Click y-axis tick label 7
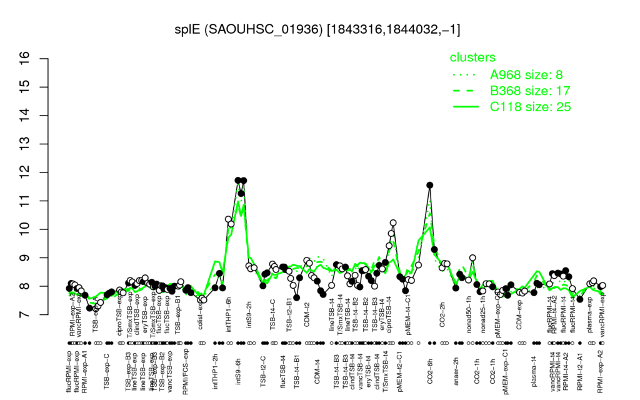The height and width of the screenshot is (400, 640). coord(25,315)
